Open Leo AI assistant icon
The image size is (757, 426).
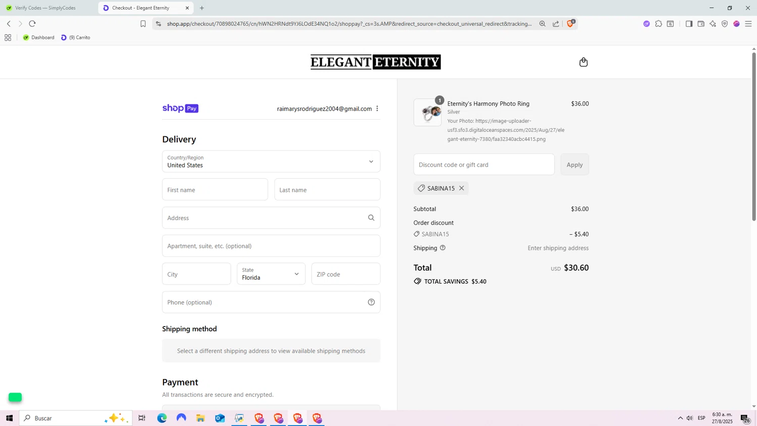tap(713, 24)
